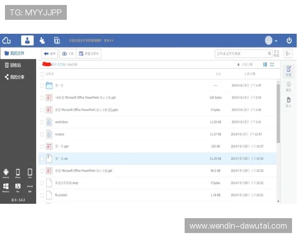This screenshot has height=238, width=297.
Task: Switch to grid thumbnail view
Action: (272, 64)
